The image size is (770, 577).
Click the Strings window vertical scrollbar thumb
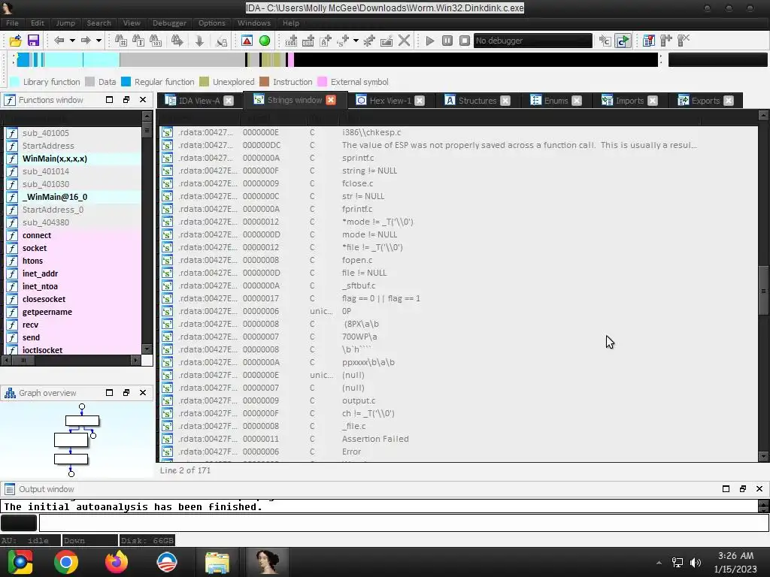pyautogui.click(x=763, y=291)
